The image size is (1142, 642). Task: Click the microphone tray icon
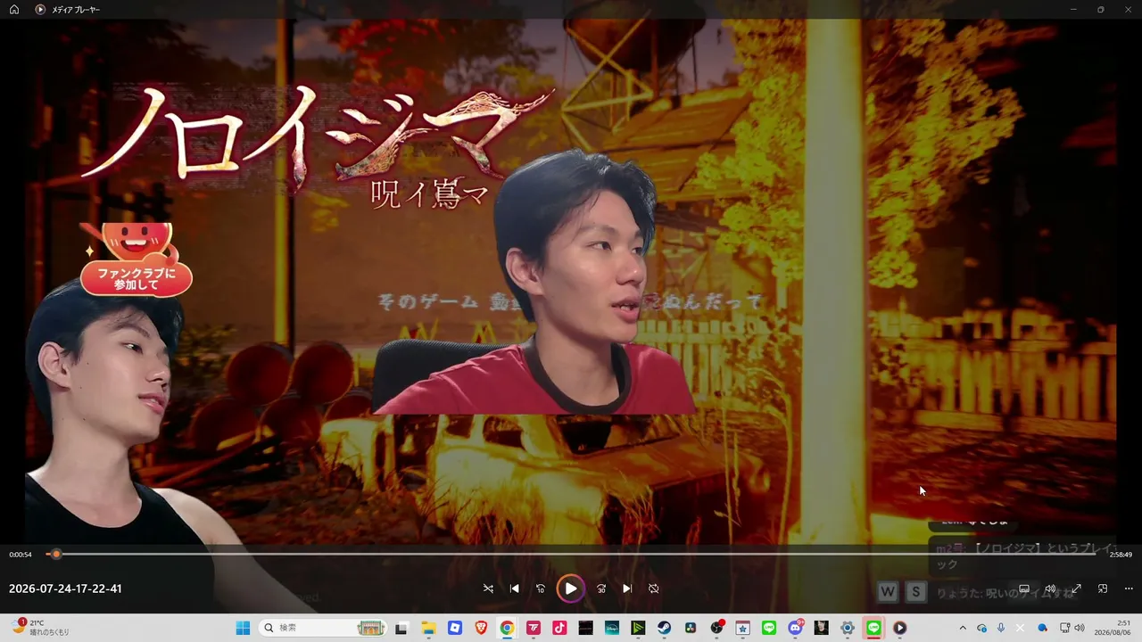[1001, 628]
